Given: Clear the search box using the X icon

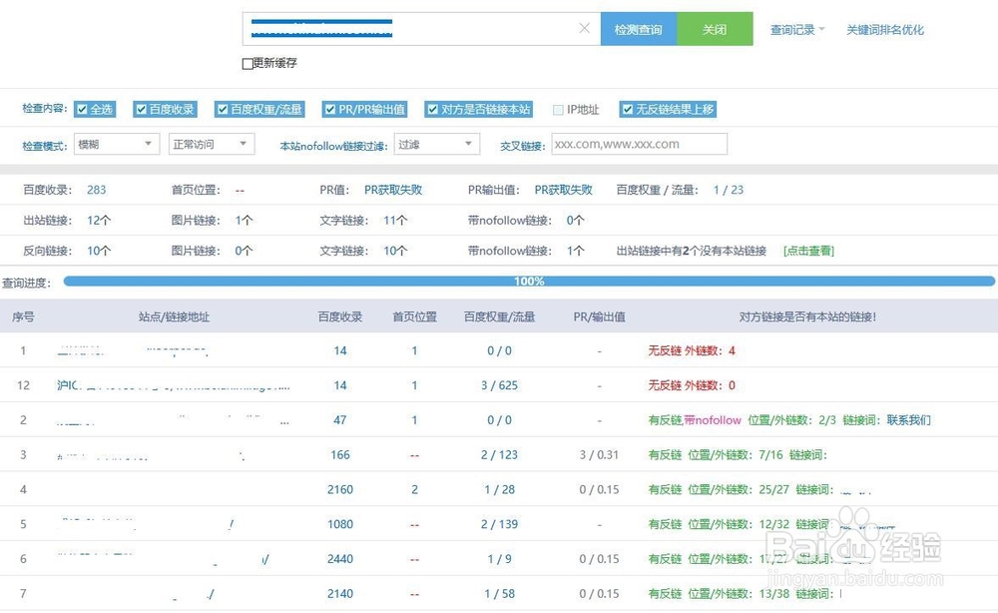Looking at the screenshot, I should [x=585, y=29].
